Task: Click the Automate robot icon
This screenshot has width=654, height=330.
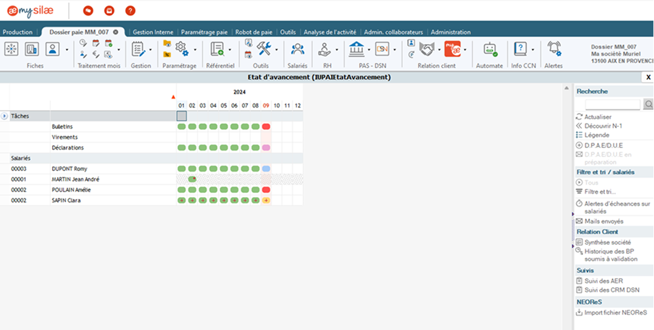Action: click(489, 50)
